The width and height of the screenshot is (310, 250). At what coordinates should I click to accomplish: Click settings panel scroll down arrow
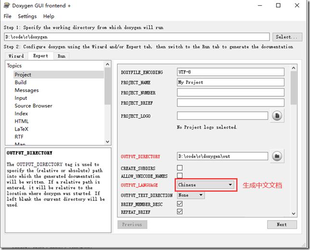click(x=294, y=213)
